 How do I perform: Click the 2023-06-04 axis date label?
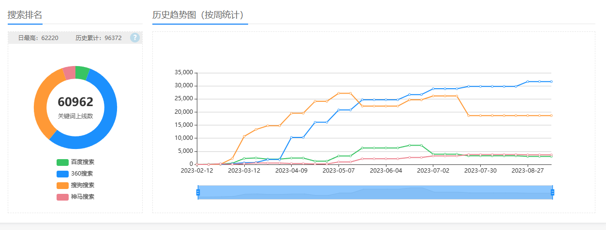pyautogui.click(x=386, y=170)
